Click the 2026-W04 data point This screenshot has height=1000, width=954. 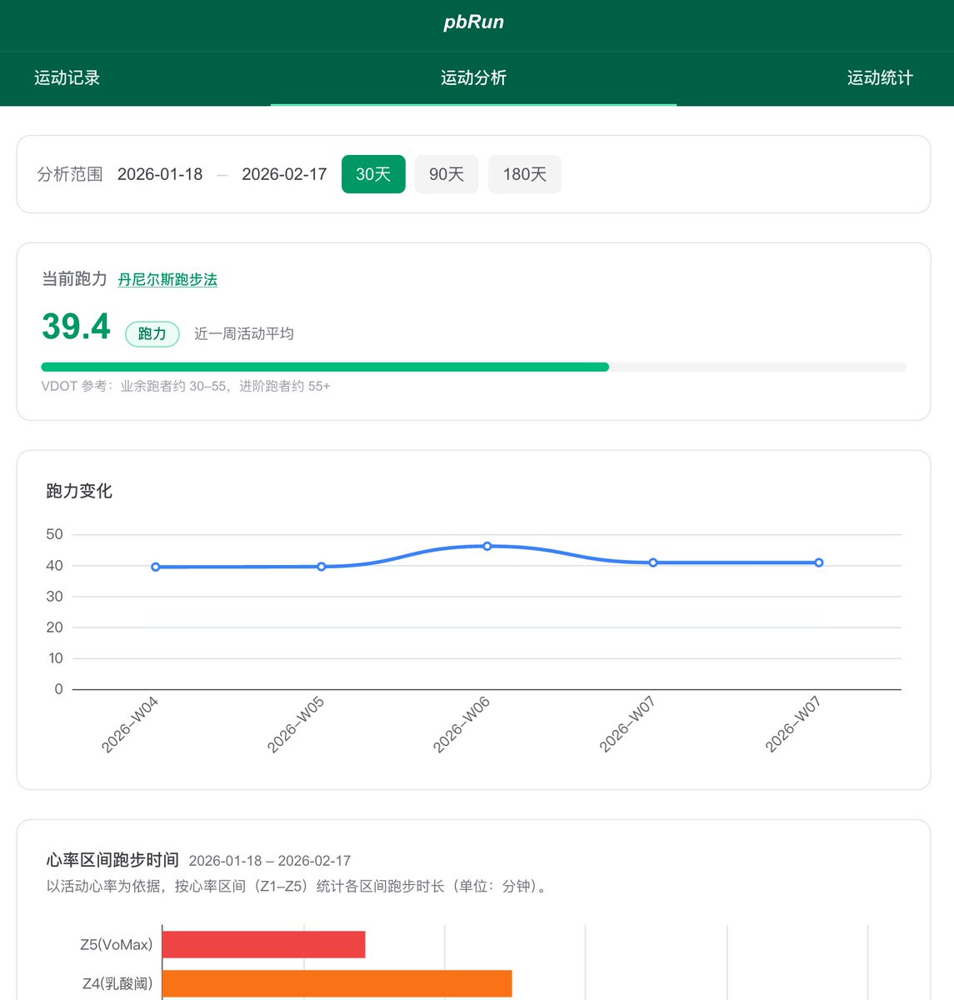pyautogui.click(x=156, y=567)
